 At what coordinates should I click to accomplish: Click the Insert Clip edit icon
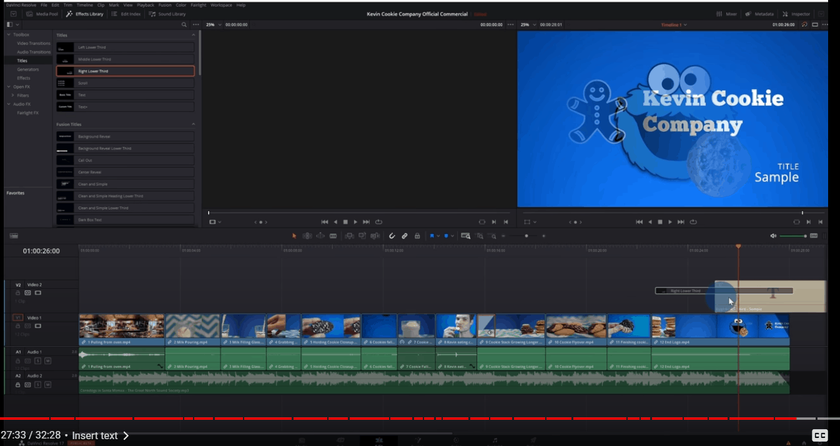click(x=349, y=236)
